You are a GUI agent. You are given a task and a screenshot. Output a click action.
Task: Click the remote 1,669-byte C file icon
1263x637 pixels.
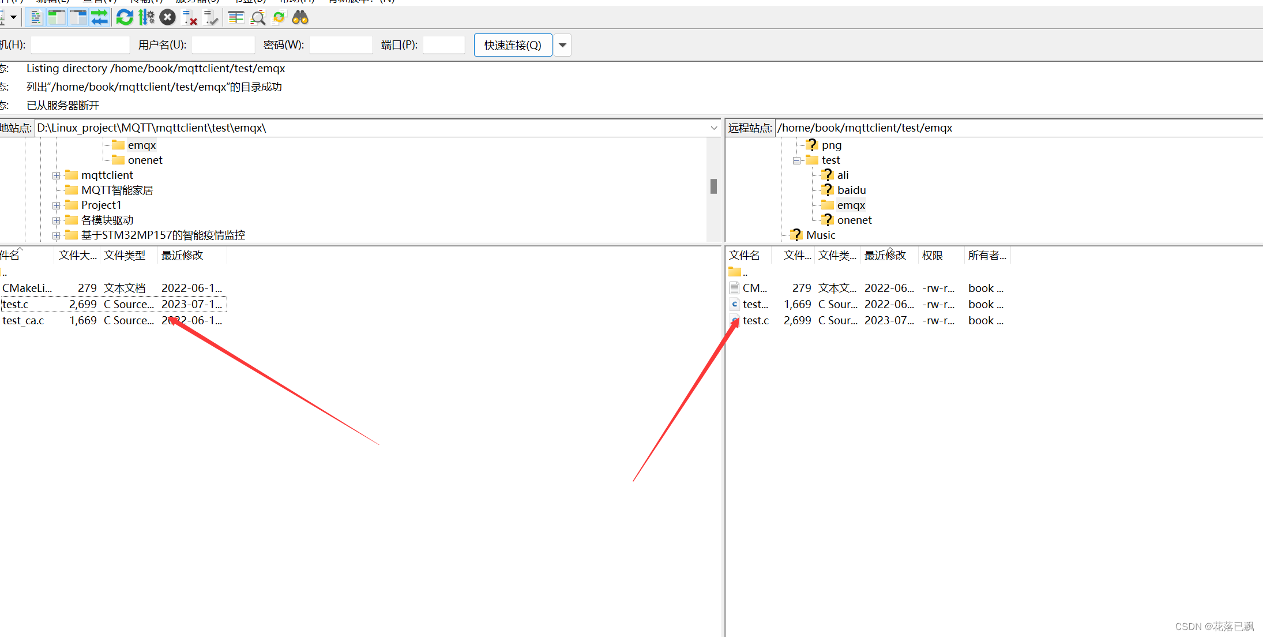tap(735, 304)
